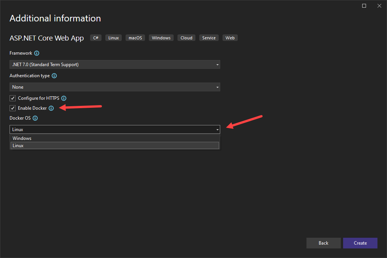Click the Authentication type info icon
Viewport: 387px width, 258px height.
coord(54,76)
